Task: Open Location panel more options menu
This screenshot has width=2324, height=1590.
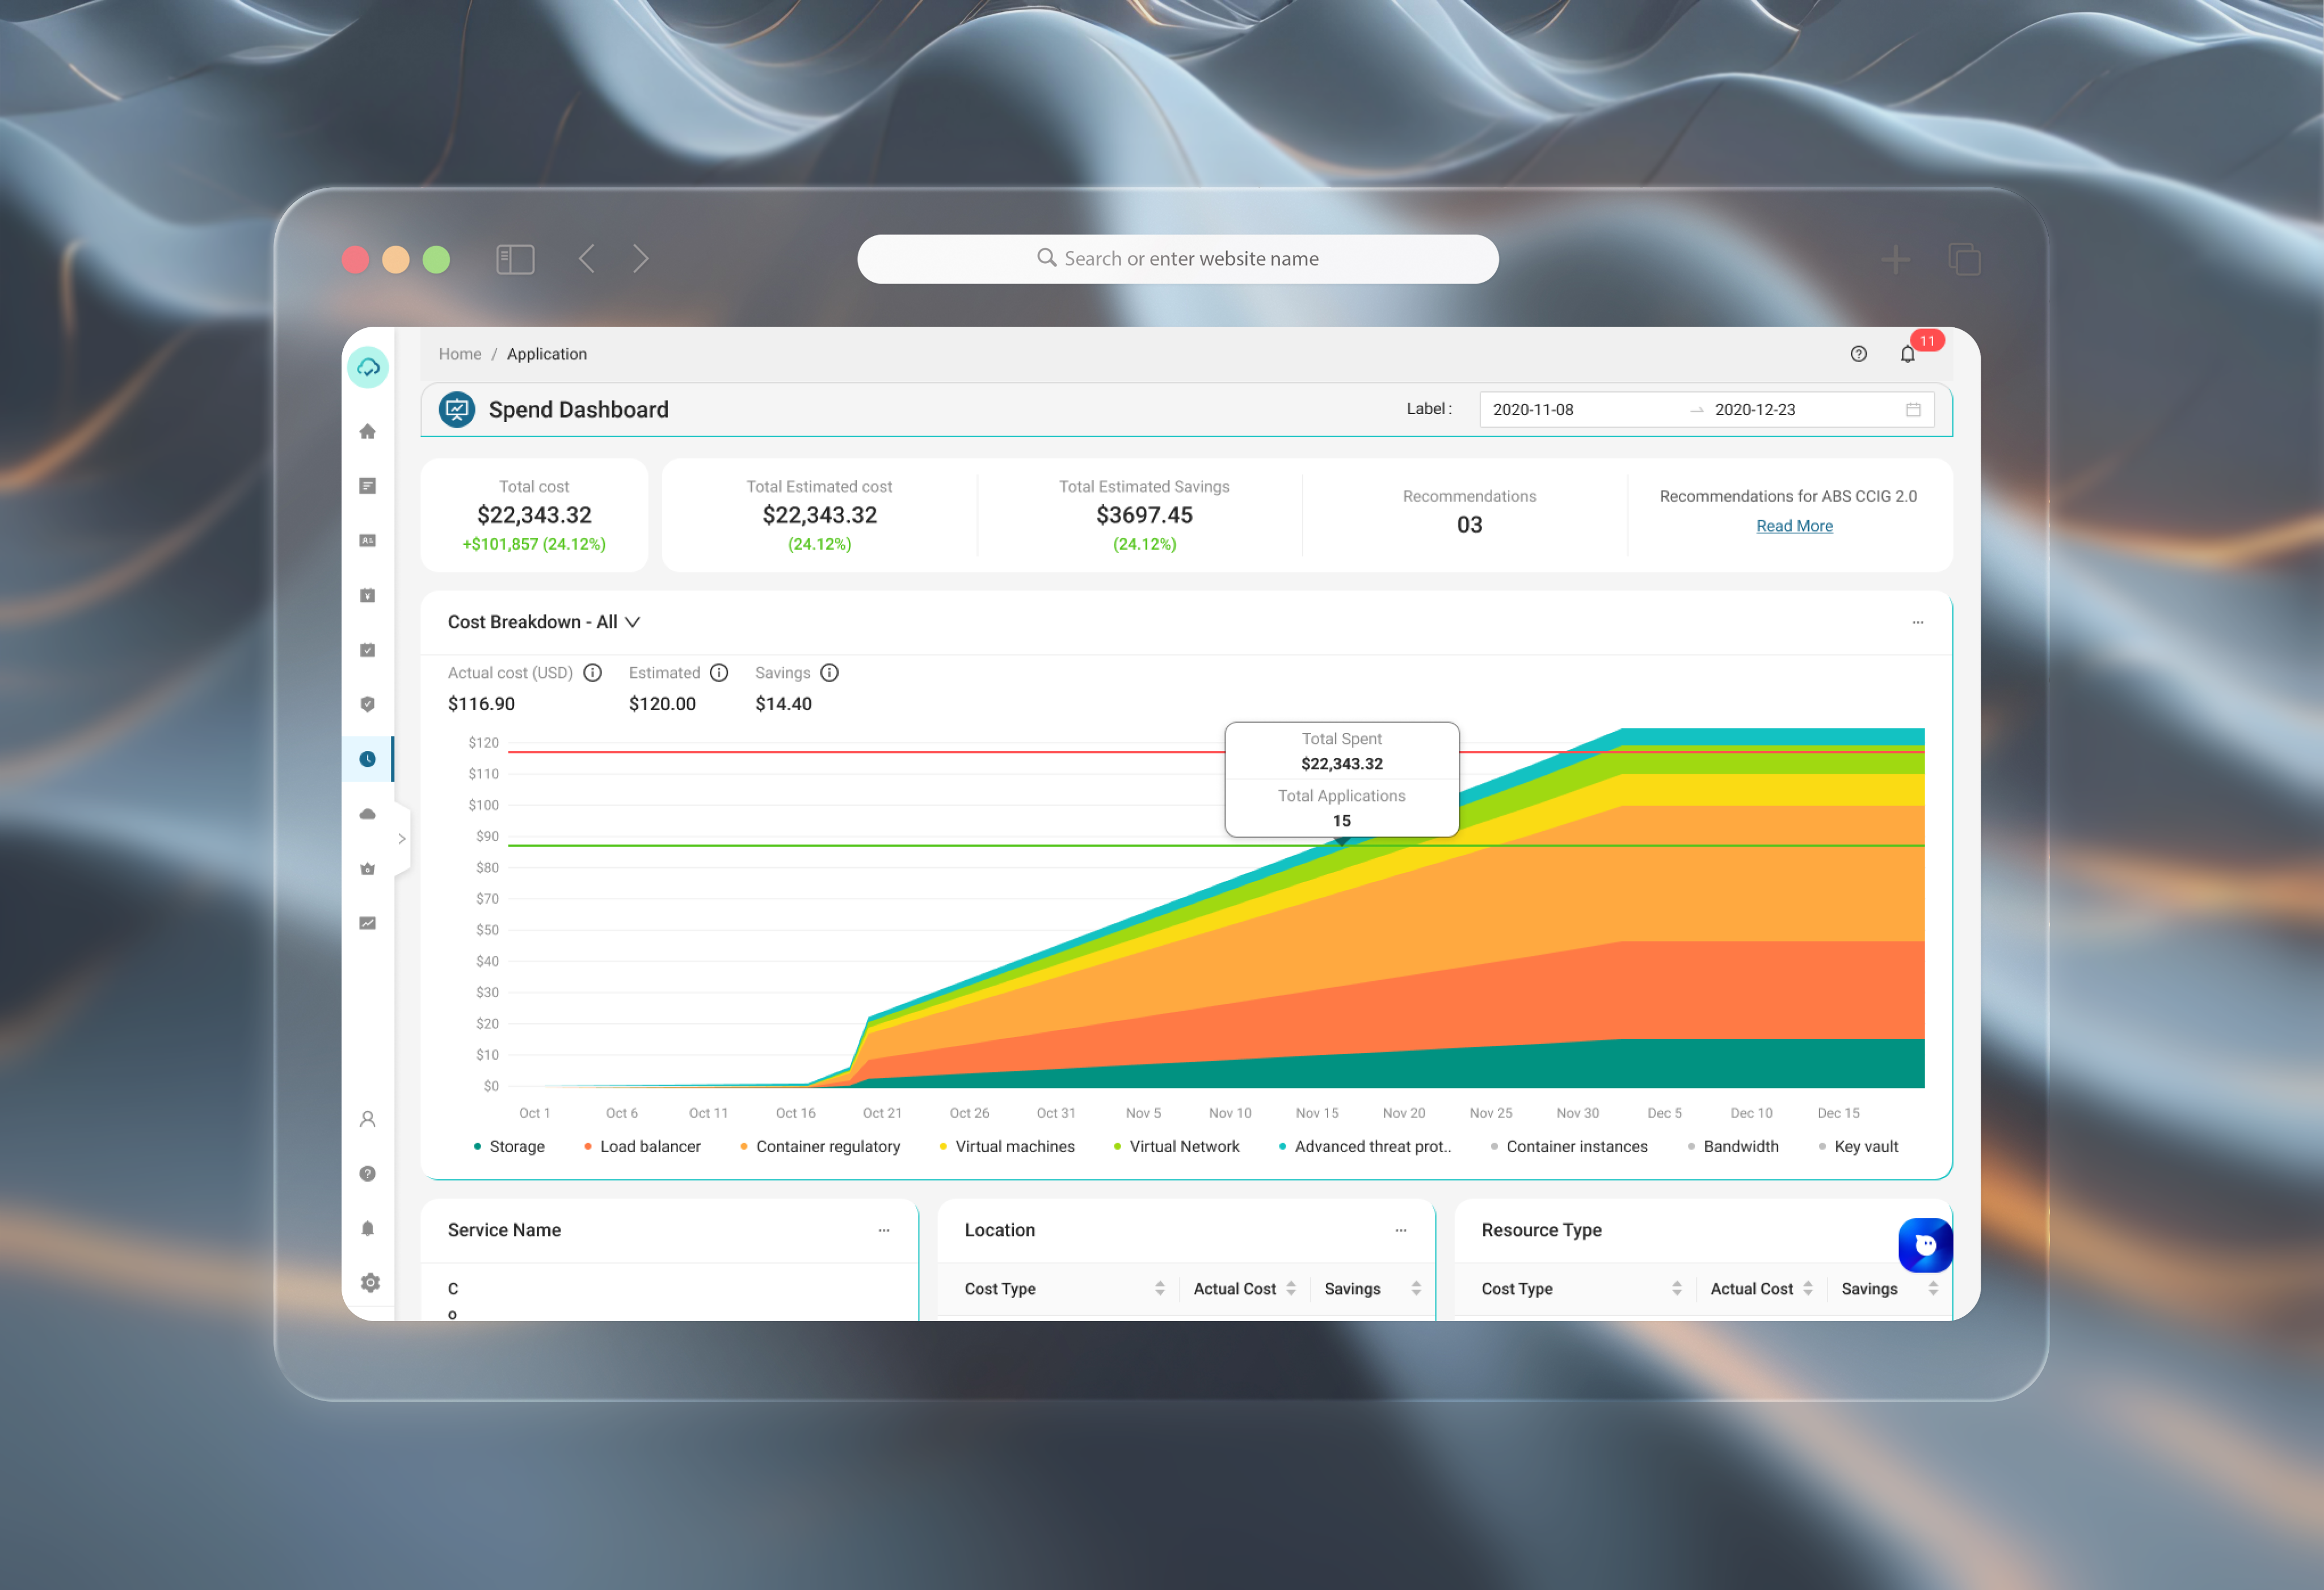Action: click(x=1401, y=1230)
